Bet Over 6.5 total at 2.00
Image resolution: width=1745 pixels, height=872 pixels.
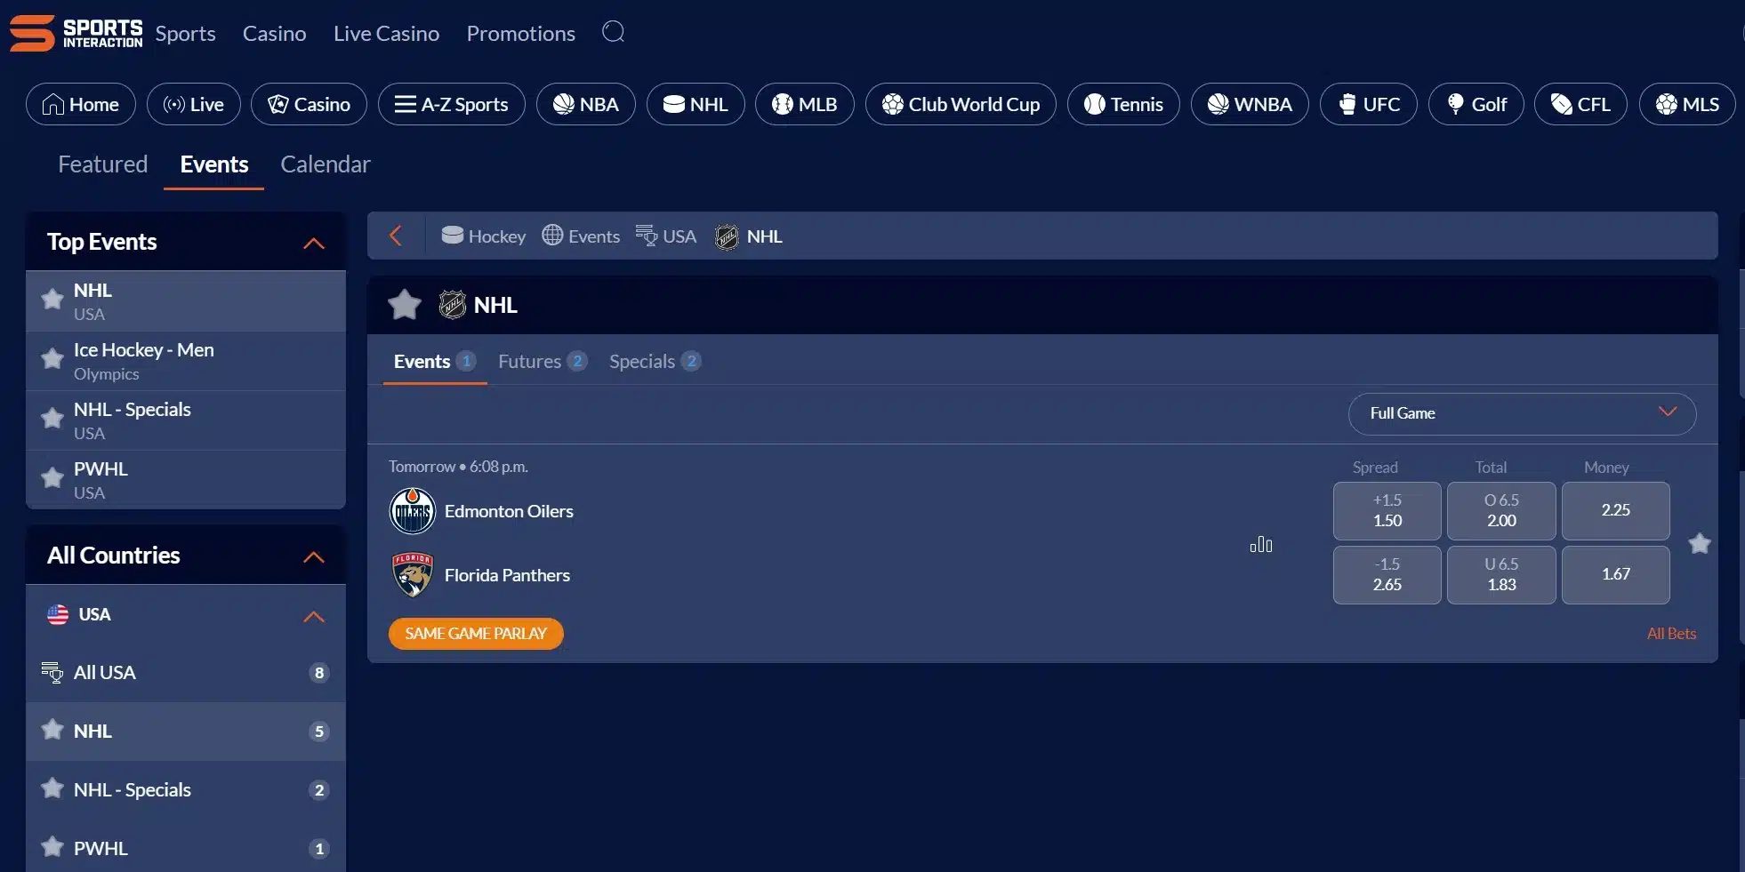(x=1501, y=510)
